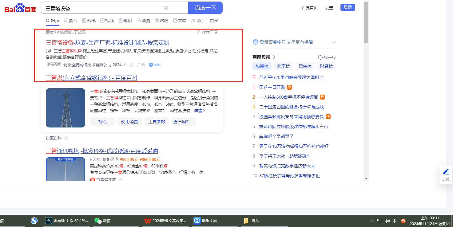Image resolution: width=453 pixels, height=227 pixels.
Task: Open 微信 WeChat in the taskbar
Action: pos(102,221)
